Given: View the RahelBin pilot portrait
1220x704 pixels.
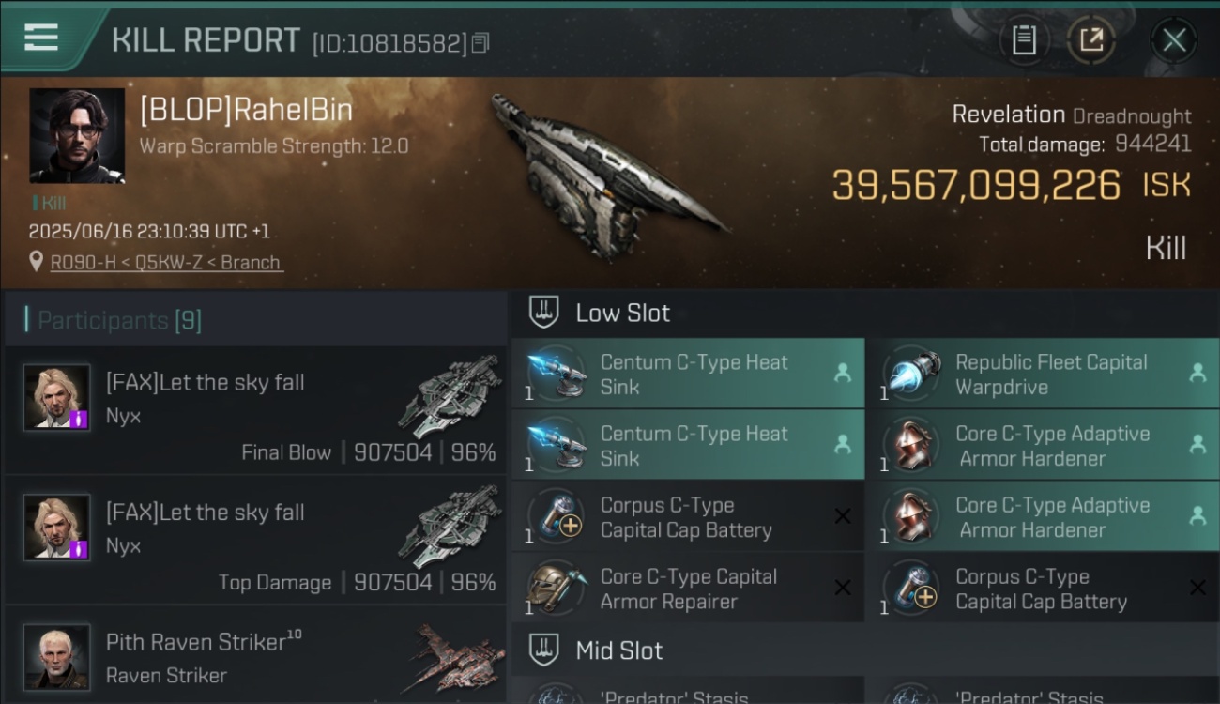Looking at the screenshot, I should [x=77, y=136].
